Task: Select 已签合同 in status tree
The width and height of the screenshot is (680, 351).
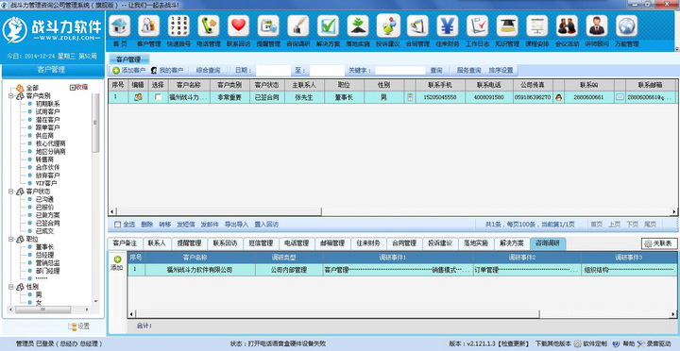Action: (x=48, y=224)
